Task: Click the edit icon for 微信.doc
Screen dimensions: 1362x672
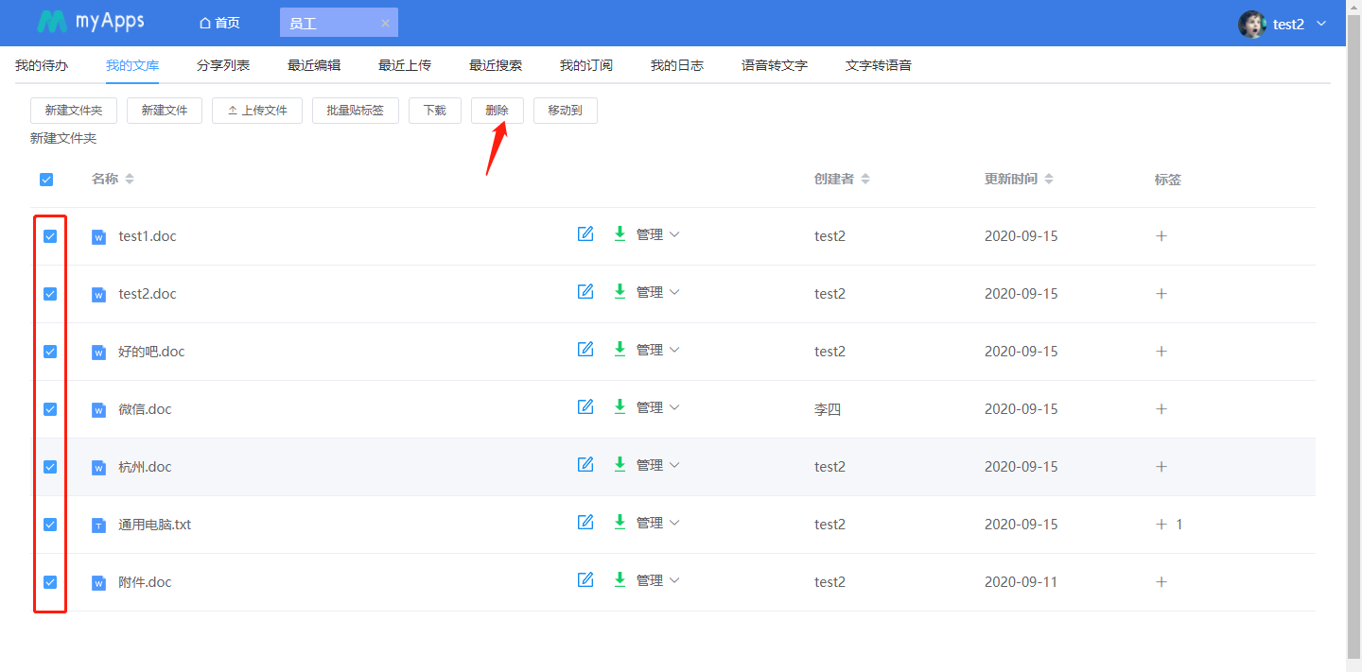Action: click(585, 406)
